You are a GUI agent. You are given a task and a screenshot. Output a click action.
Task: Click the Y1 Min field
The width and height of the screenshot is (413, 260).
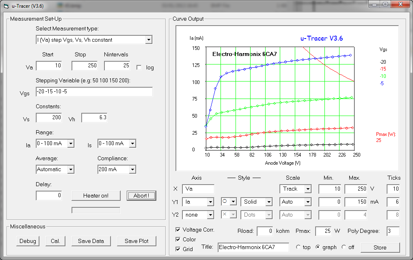(x=330, y=202)
